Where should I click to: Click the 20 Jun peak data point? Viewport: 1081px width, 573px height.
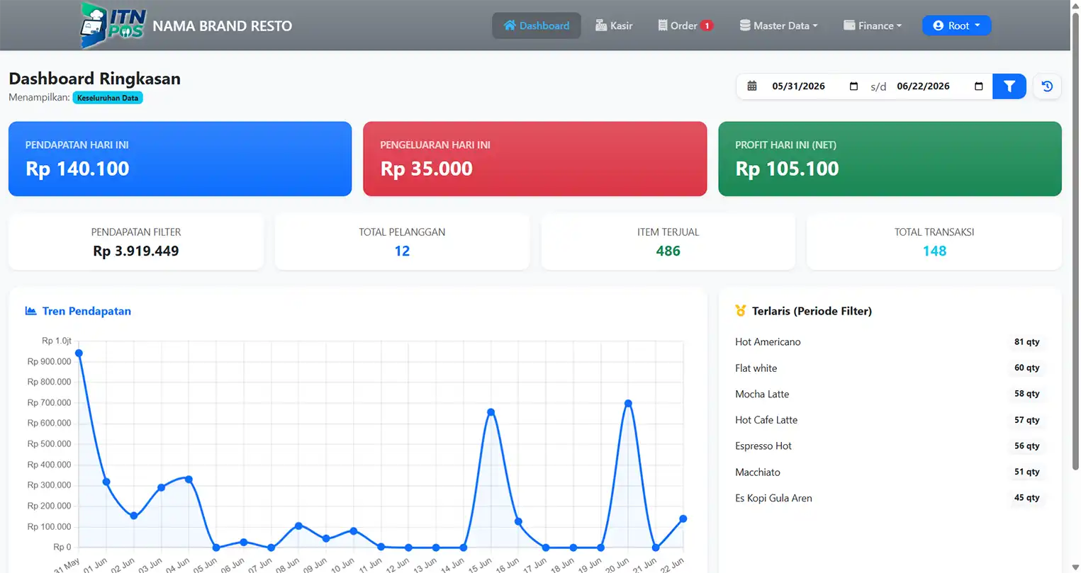click(x=628, y=404)
